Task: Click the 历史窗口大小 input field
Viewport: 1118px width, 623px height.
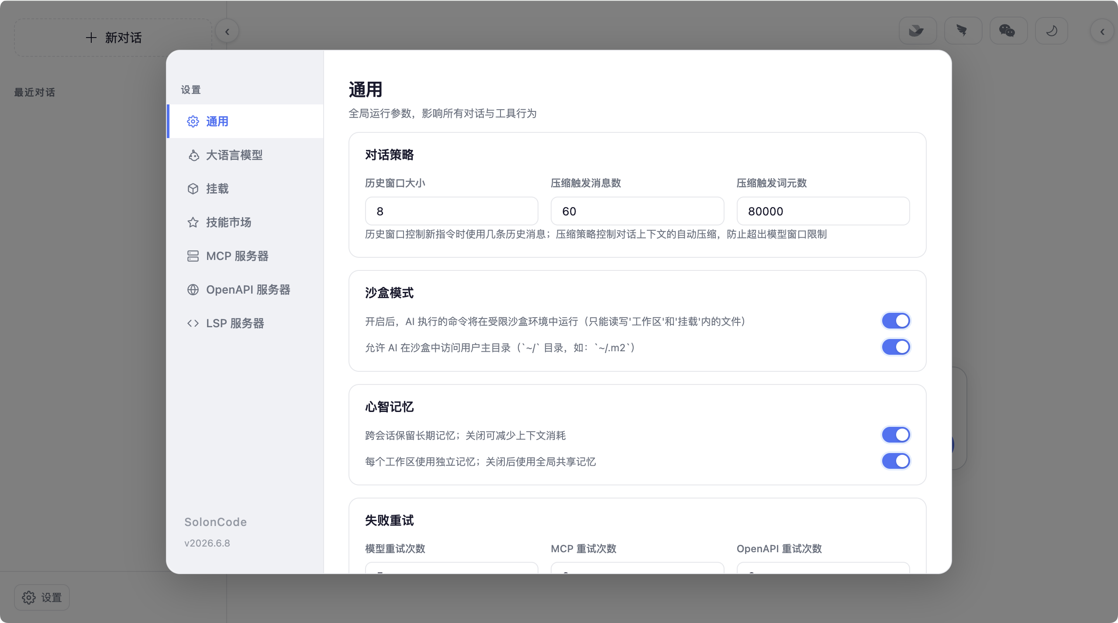Action: click(x=452, y=211)
